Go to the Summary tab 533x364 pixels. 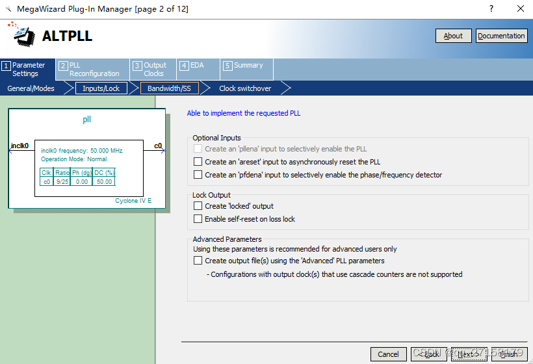[246, 70]
